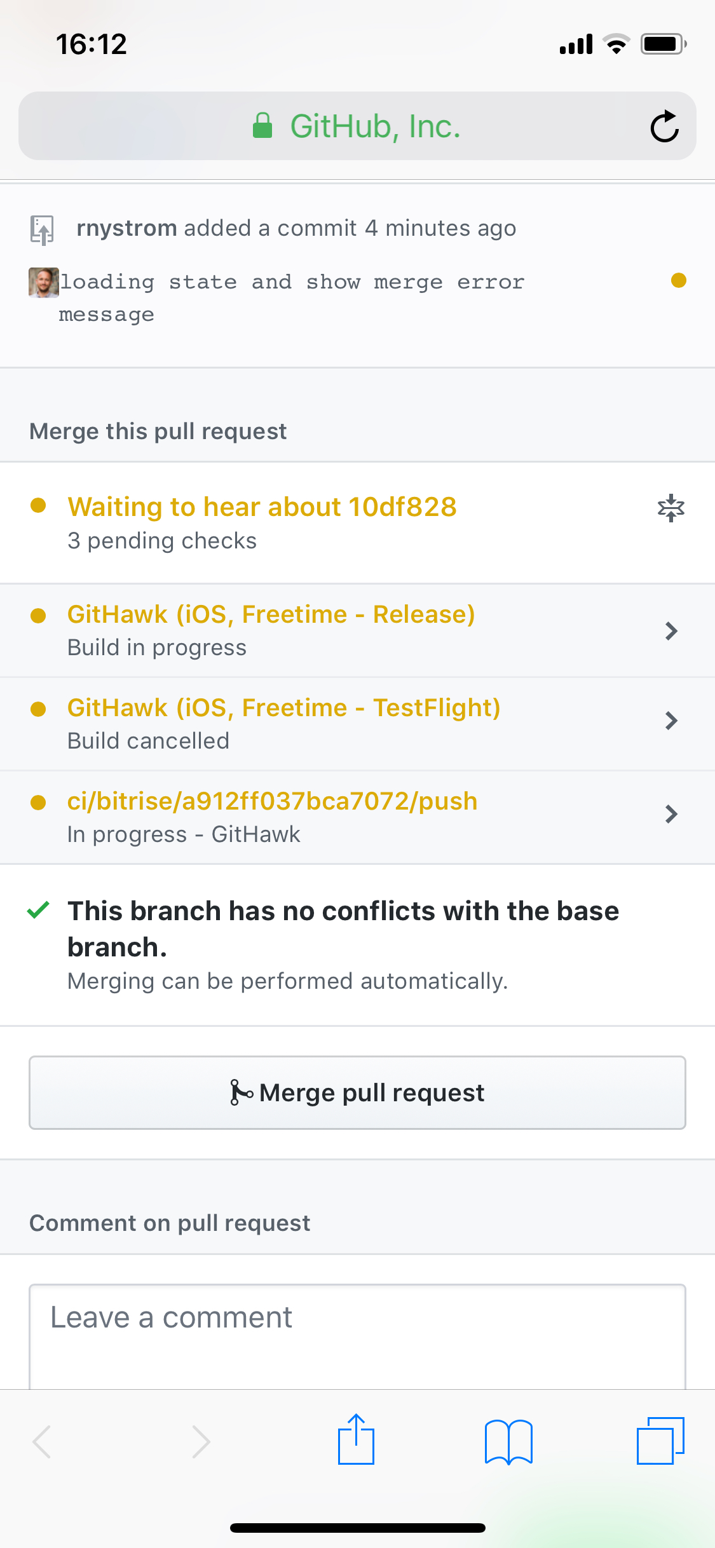Tap rnystrom's avatar next to the commit
715x1548 pixels.
(43, 283)
